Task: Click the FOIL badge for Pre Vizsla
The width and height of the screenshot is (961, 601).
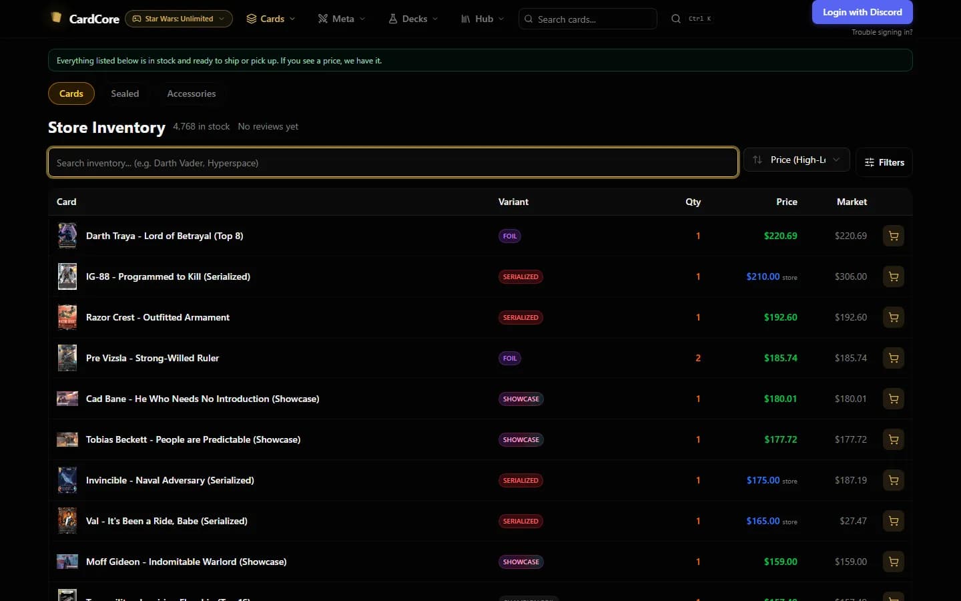Action: [510, 358]
